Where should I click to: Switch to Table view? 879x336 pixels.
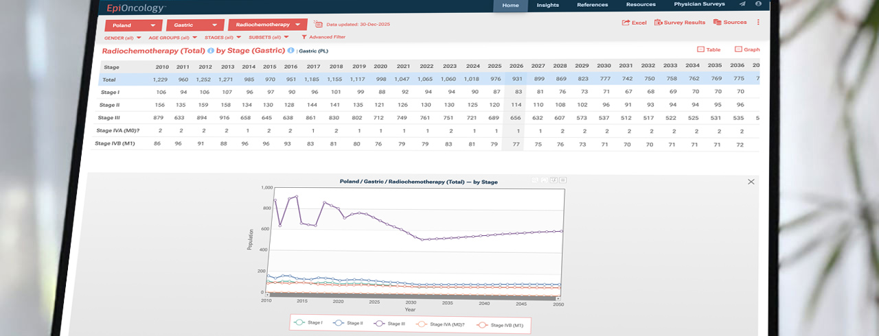[x=709, y=49]
